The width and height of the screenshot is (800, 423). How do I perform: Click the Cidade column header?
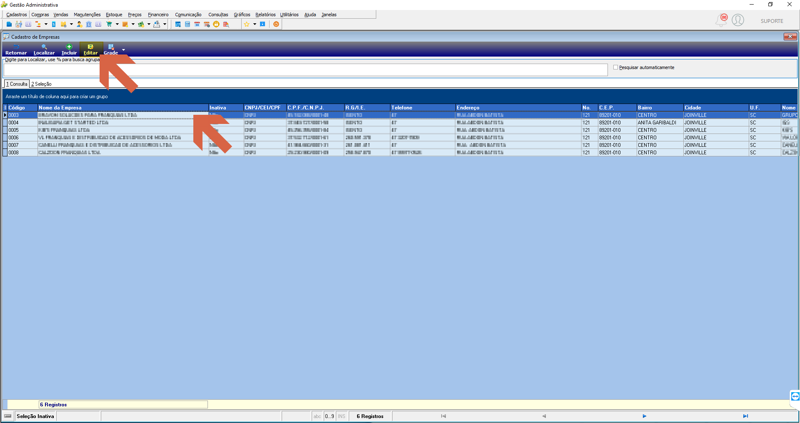716,108
